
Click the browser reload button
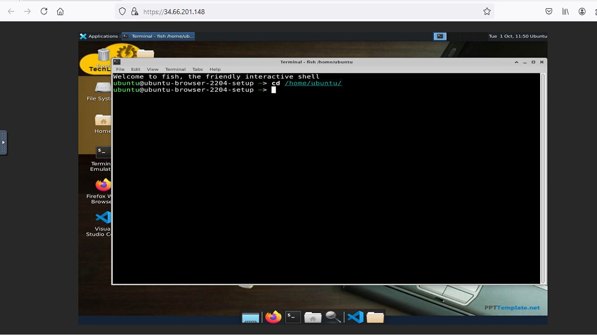point(44,12)
